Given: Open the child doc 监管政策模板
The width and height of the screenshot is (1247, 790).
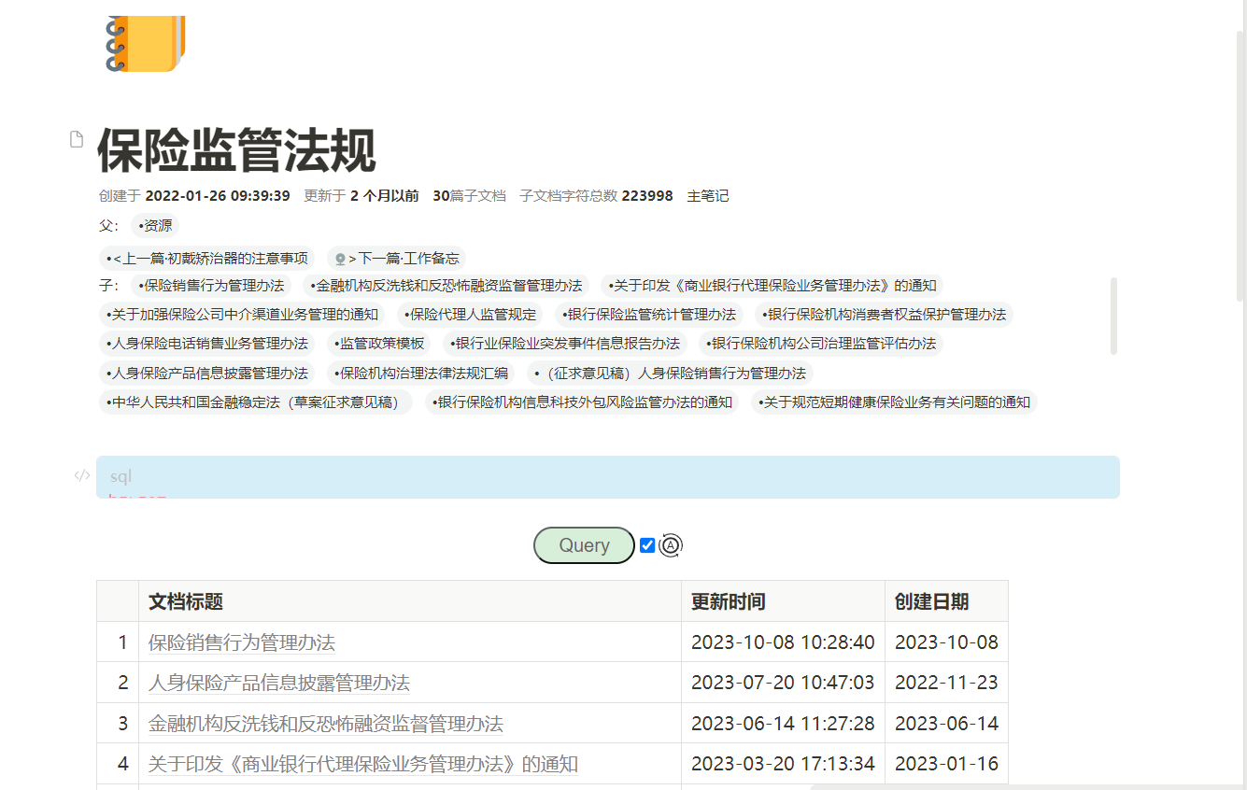Looking at the screenshot, I should (378, 344).
